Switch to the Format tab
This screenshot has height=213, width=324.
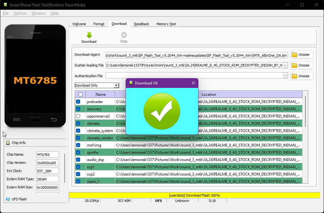point(99,24)
